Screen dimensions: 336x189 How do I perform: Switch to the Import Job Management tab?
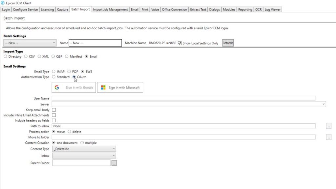(110, 10)
